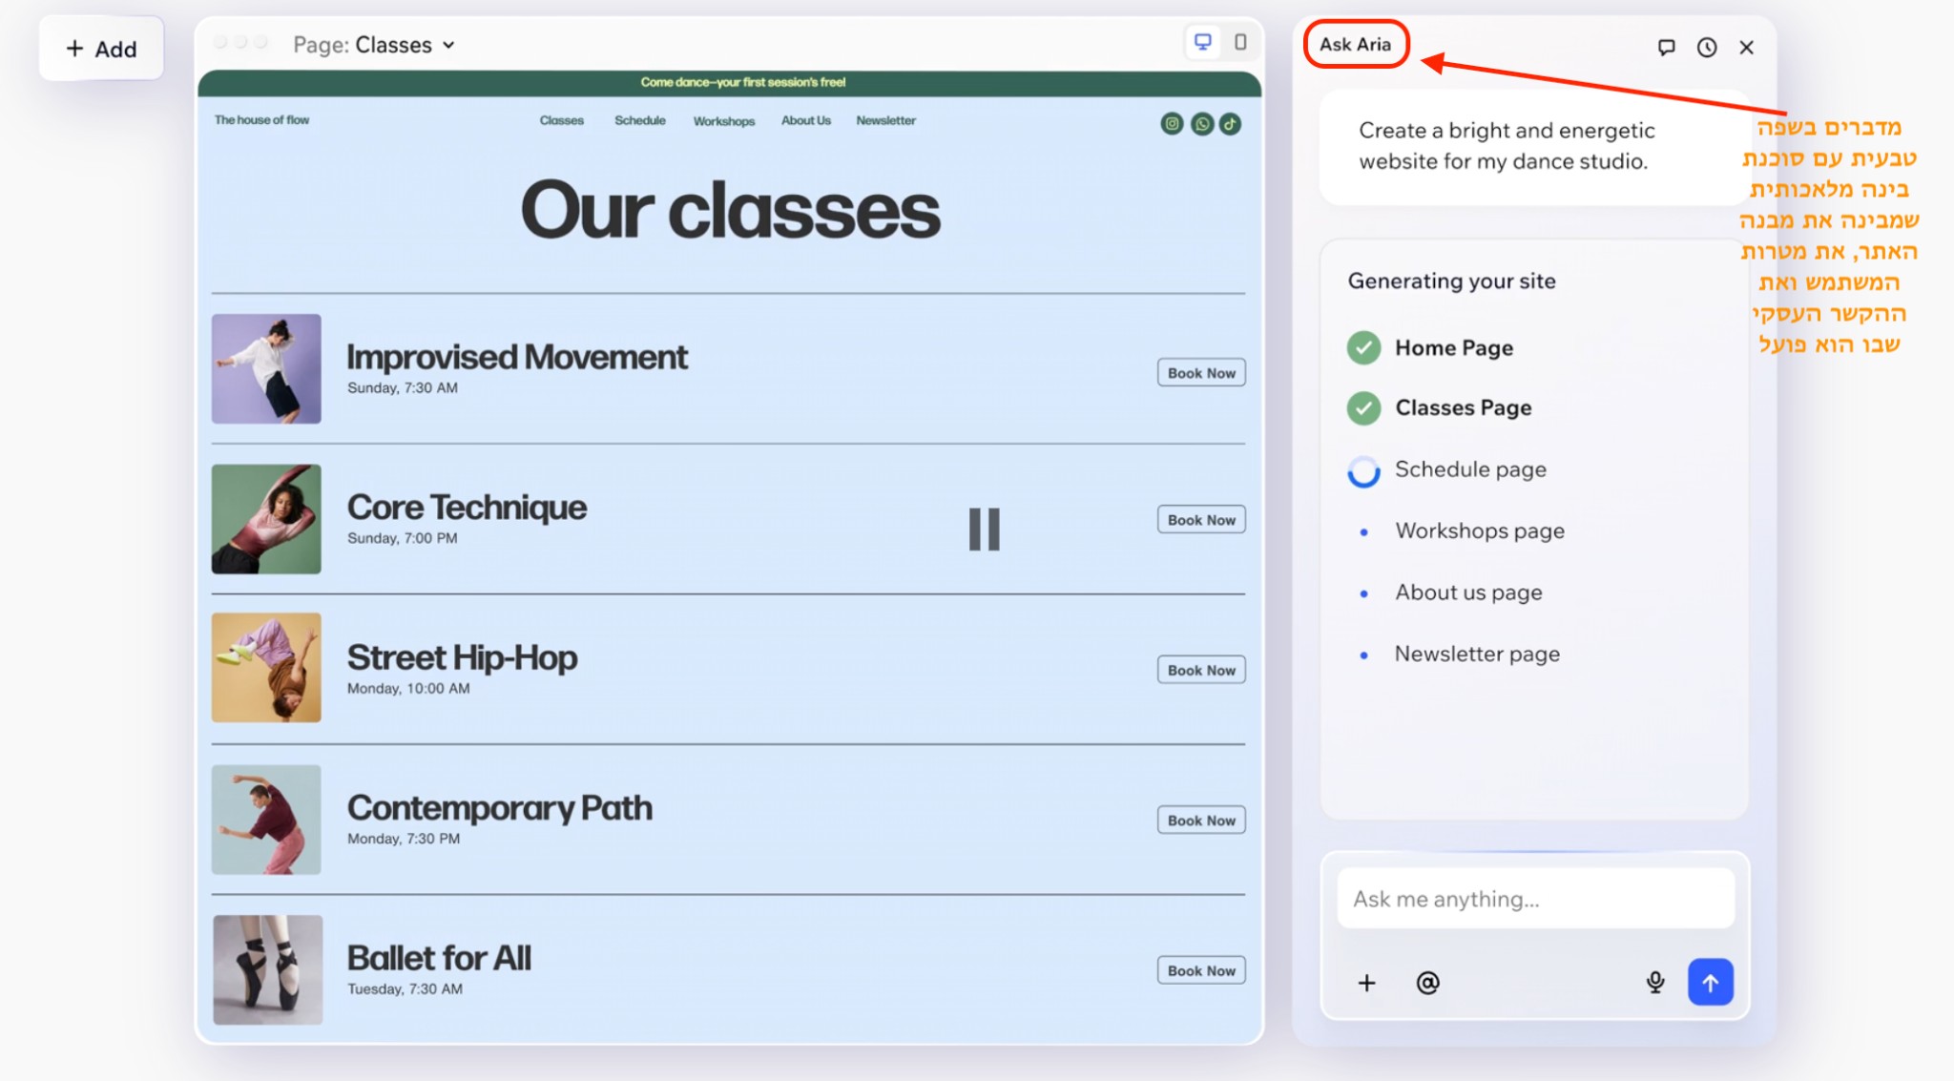Focus the Ask me anything input field
The image size is (1954, 1081).
[1534, 899]
